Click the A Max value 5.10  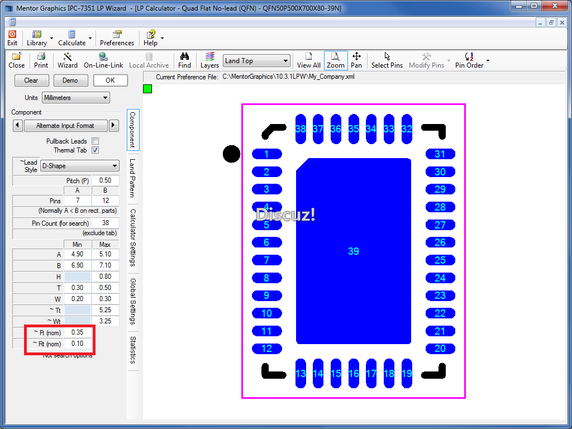coord(105,254)
